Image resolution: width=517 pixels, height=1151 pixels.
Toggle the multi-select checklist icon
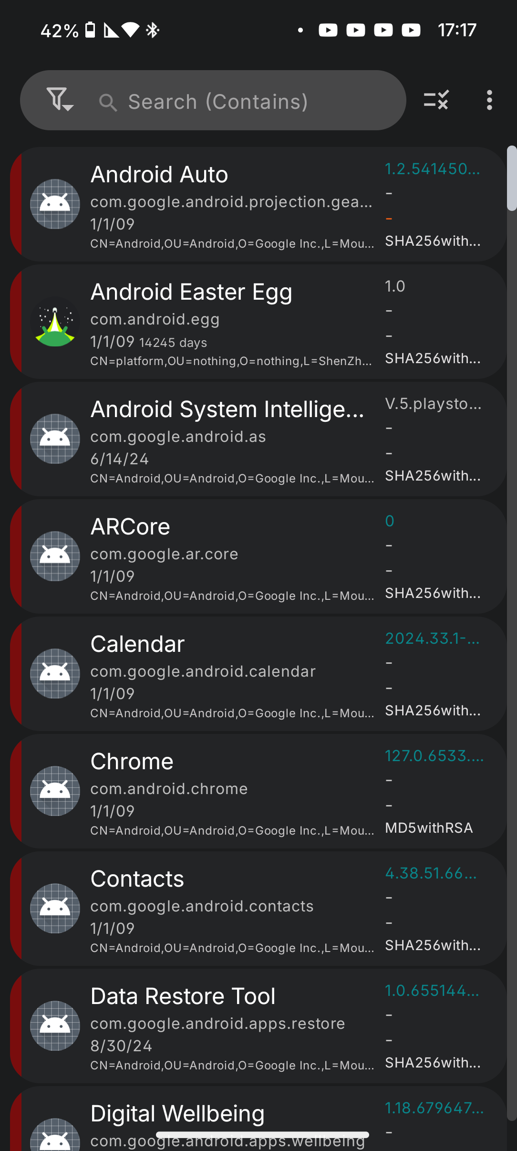(436, 100)
